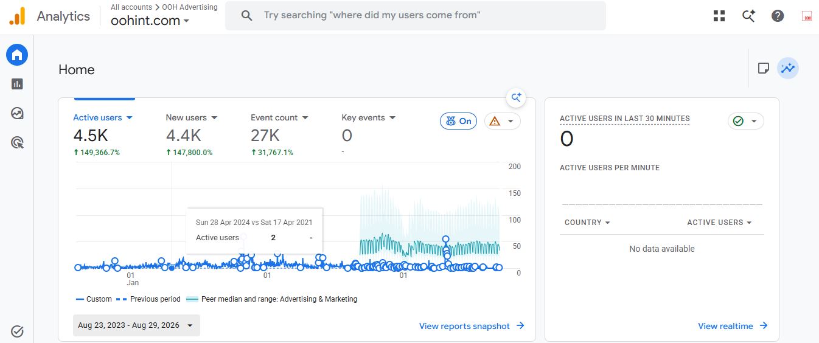Toggle the Insights trend line icon
Viewport: 819px width, 343px height.
point(788,68)
